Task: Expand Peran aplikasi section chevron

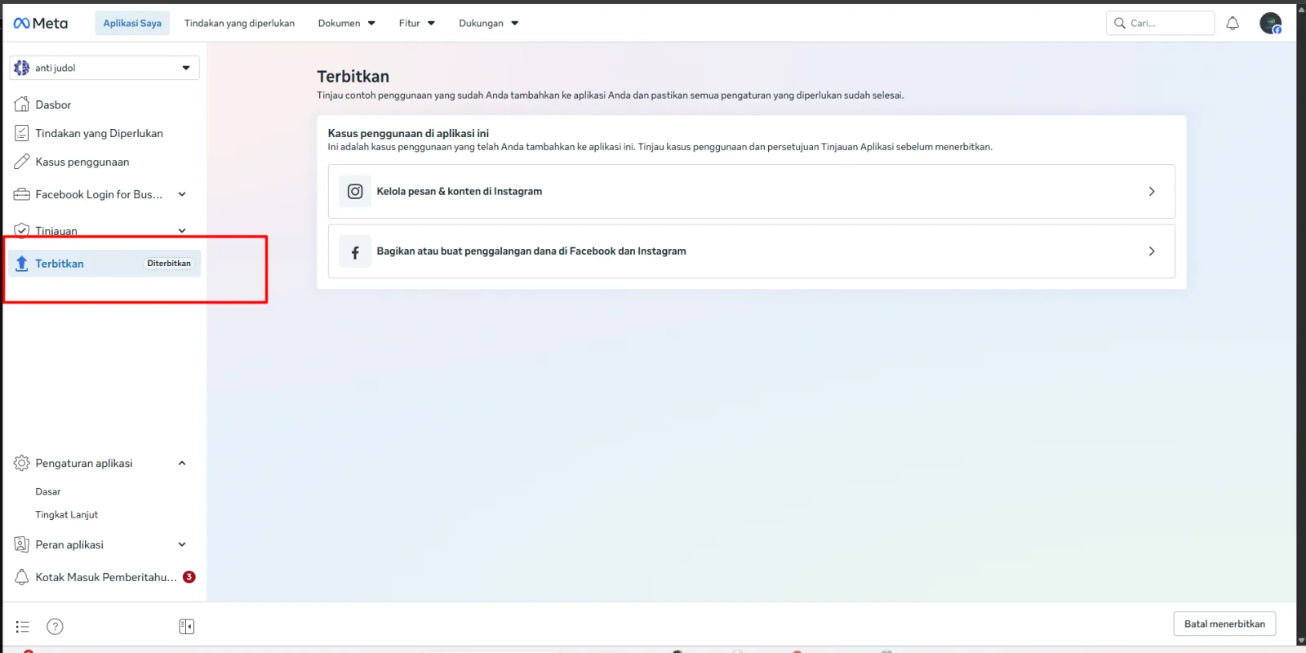Action: point(182,544)
